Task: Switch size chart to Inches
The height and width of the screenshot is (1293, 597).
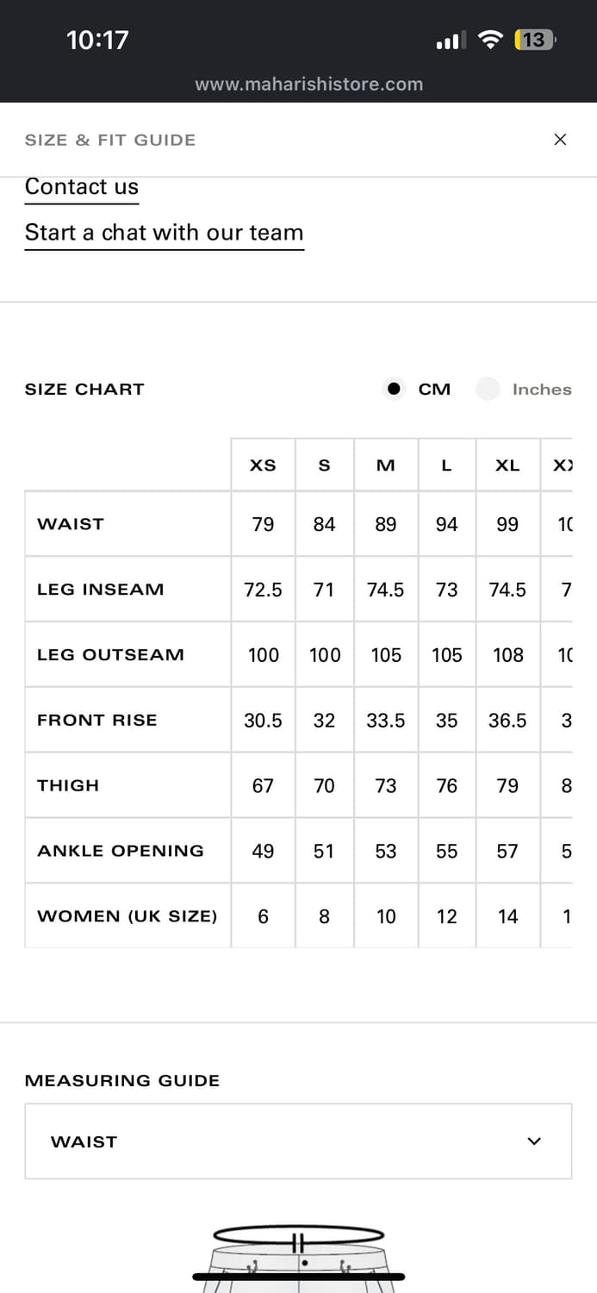Action: (488, 389)
